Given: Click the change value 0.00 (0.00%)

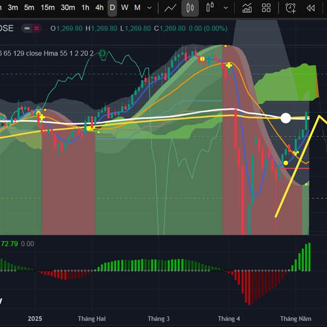Looking at the screenshot, I should point(208,28).
